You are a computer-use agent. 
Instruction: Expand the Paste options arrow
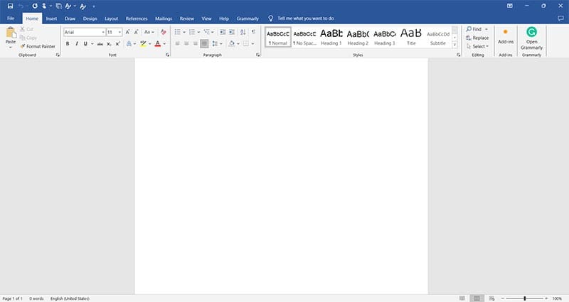pyautogui.click(x=11, y=48)
